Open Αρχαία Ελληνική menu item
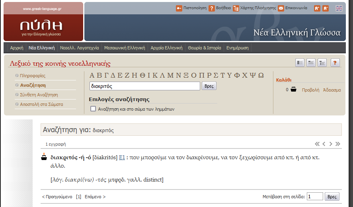Image resolution: width=353 pixels, height=207 pixels. pos(167,48)
